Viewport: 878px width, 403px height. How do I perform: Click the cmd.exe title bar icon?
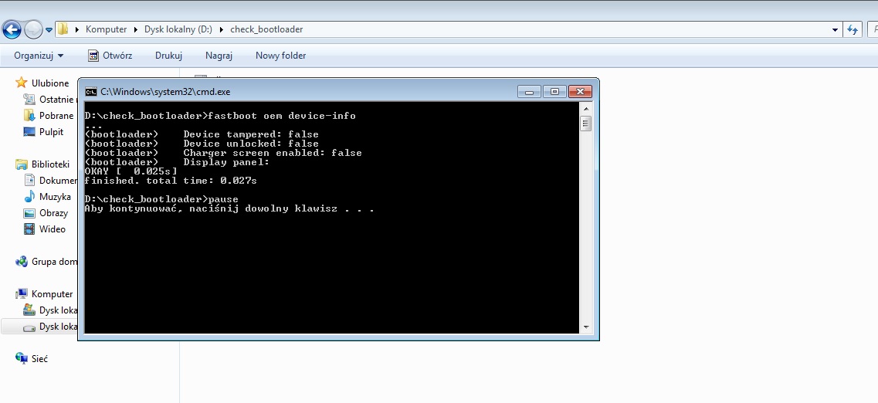coord(91,91)
